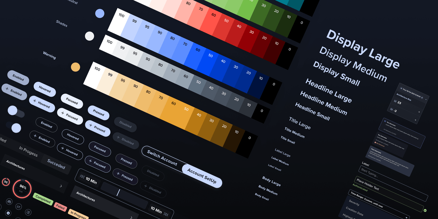Expand the first Architectures row chevron
This screenshot has height=219, width=438.
(x=61, y=186)
